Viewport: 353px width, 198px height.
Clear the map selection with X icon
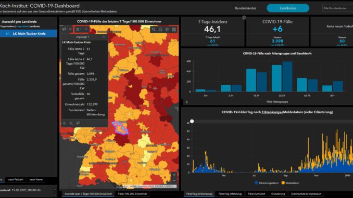coord(86,29)
